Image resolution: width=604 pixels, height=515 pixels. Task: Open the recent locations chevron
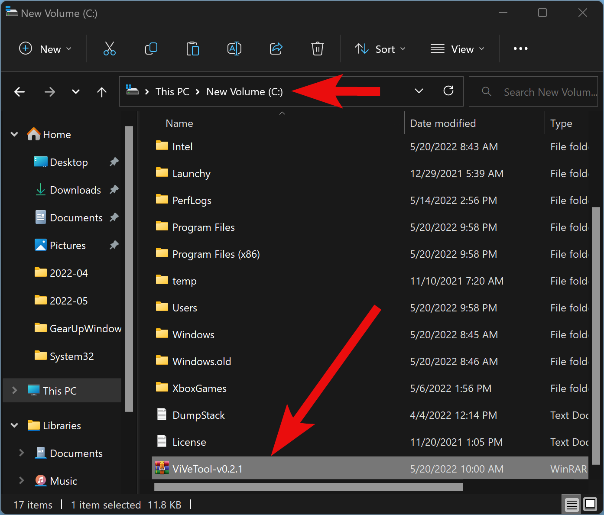pos(76,92)
